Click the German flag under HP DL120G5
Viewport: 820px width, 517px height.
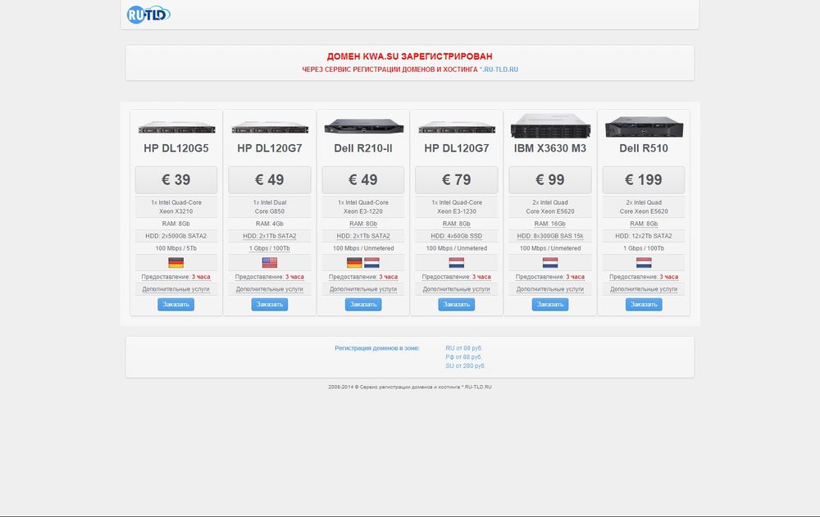pyautogui.click(x=175, y=262)
